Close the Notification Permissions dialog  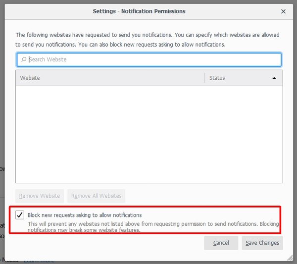283,11
